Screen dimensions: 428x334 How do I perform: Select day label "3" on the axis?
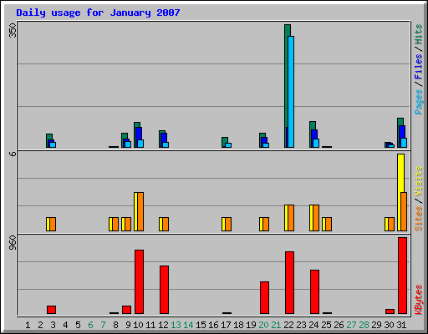coord(53,325)
